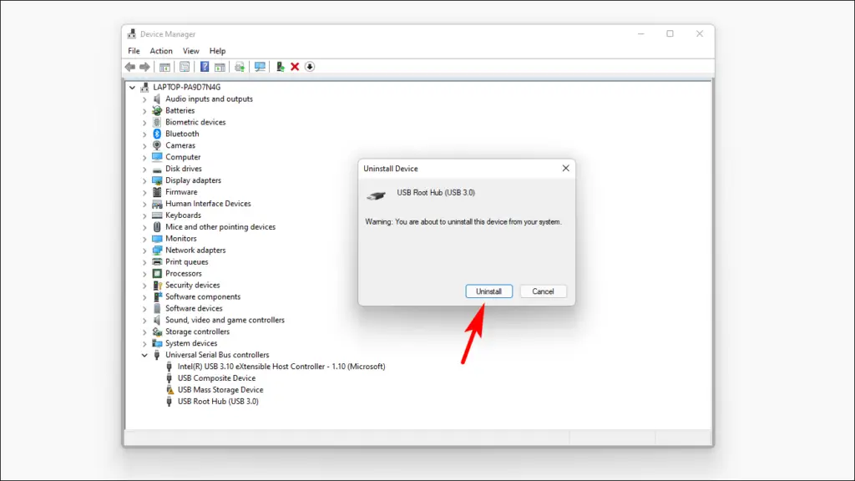Click the black down-arrow disable device icon

310,67
